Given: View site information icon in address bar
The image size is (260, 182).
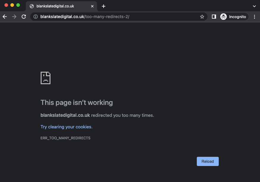Looking at the screenshot, I should pos(36,17).
